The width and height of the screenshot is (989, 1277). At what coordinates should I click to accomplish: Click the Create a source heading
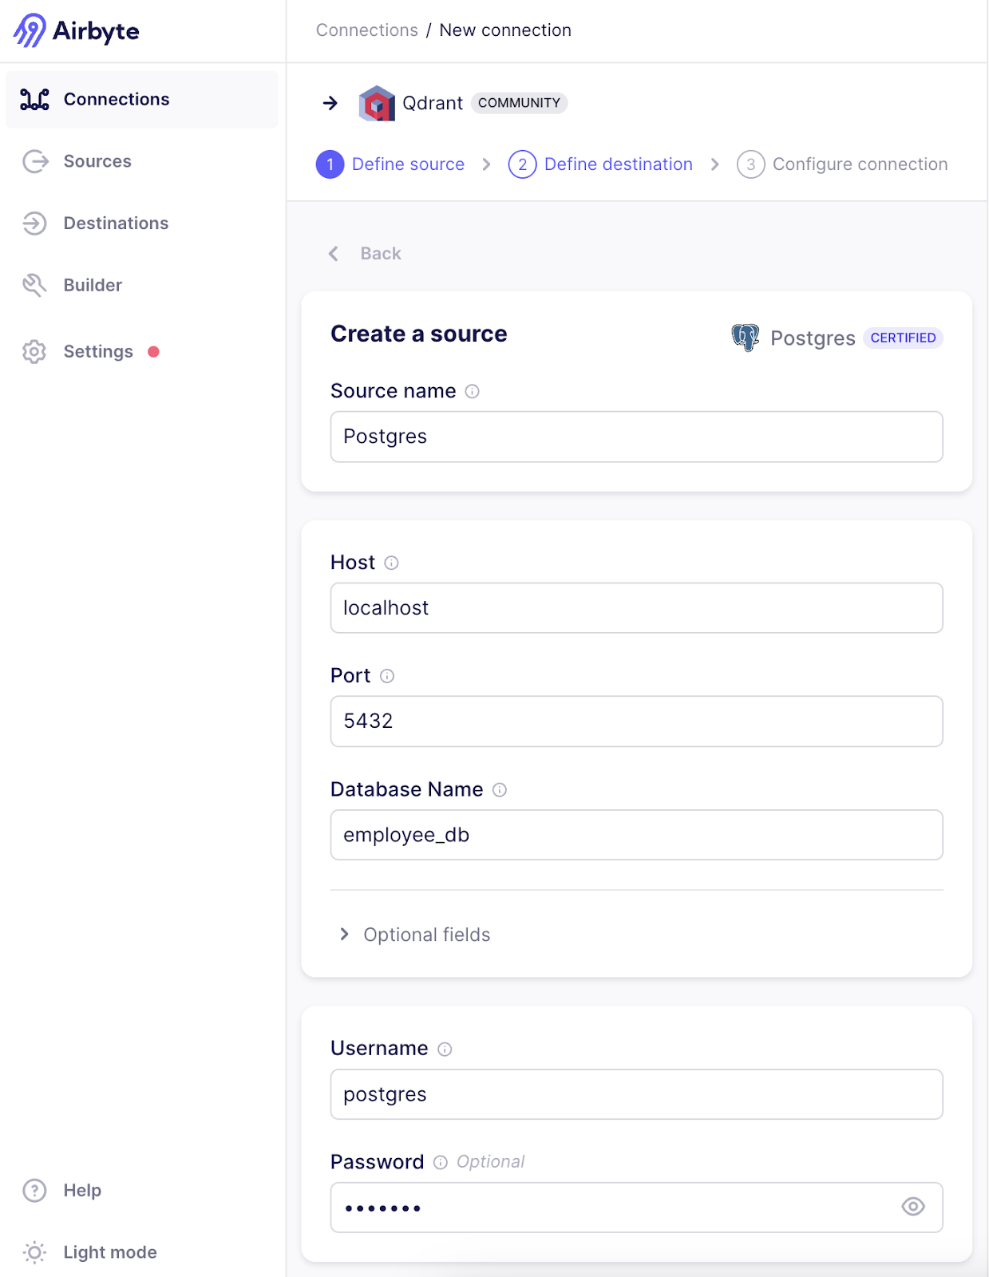pos(419,334)
